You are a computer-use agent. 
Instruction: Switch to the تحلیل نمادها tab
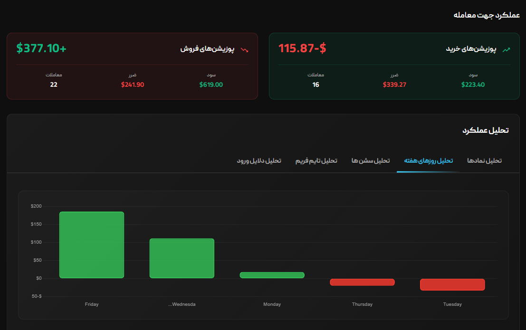pos(484,161)
